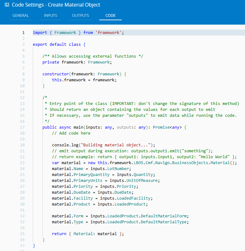Click the Code Settings terminal icon
The image size is (245, 251).
coord(7,5)
